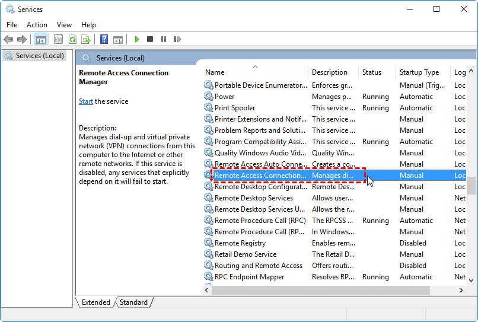This screenshot has height=322, width=478.
Task: Click gear icon in Services (Local) header
Action: coord(87,58)
